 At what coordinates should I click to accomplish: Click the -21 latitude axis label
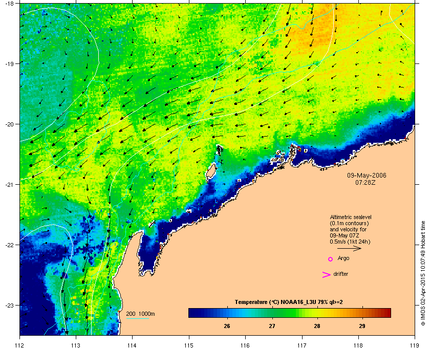[x=9, y=184]
